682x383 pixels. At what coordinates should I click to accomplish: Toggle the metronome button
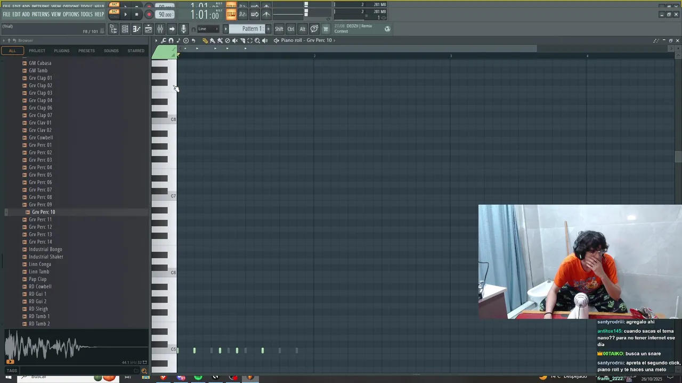266,14
